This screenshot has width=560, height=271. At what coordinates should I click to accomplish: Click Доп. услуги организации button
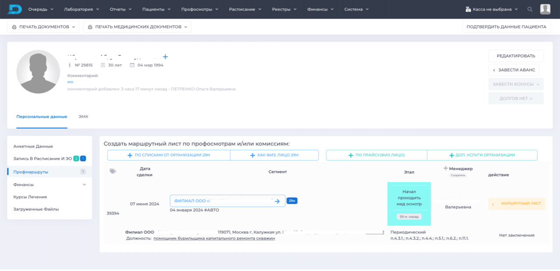(x=482, y=155)
